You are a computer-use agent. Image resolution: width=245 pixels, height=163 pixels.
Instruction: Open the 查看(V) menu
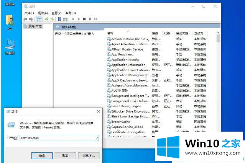click(x=56, y=13)
